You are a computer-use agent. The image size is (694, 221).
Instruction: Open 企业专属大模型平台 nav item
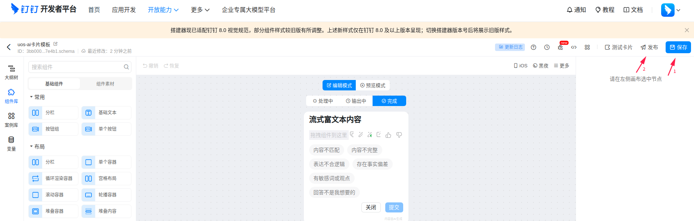[249, 10]
